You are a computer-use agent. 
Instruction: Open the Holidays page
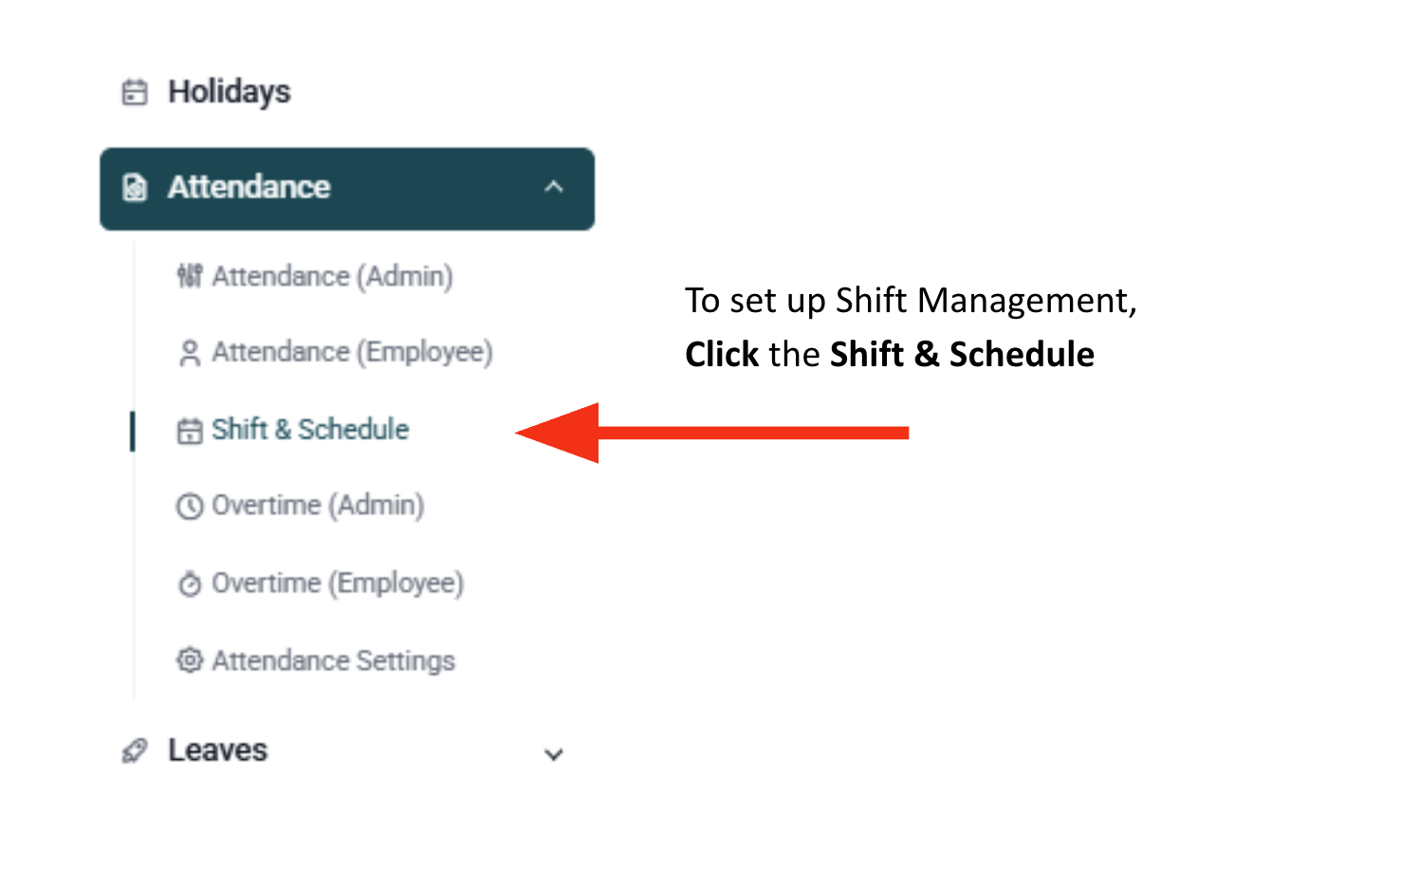point(229,92)
